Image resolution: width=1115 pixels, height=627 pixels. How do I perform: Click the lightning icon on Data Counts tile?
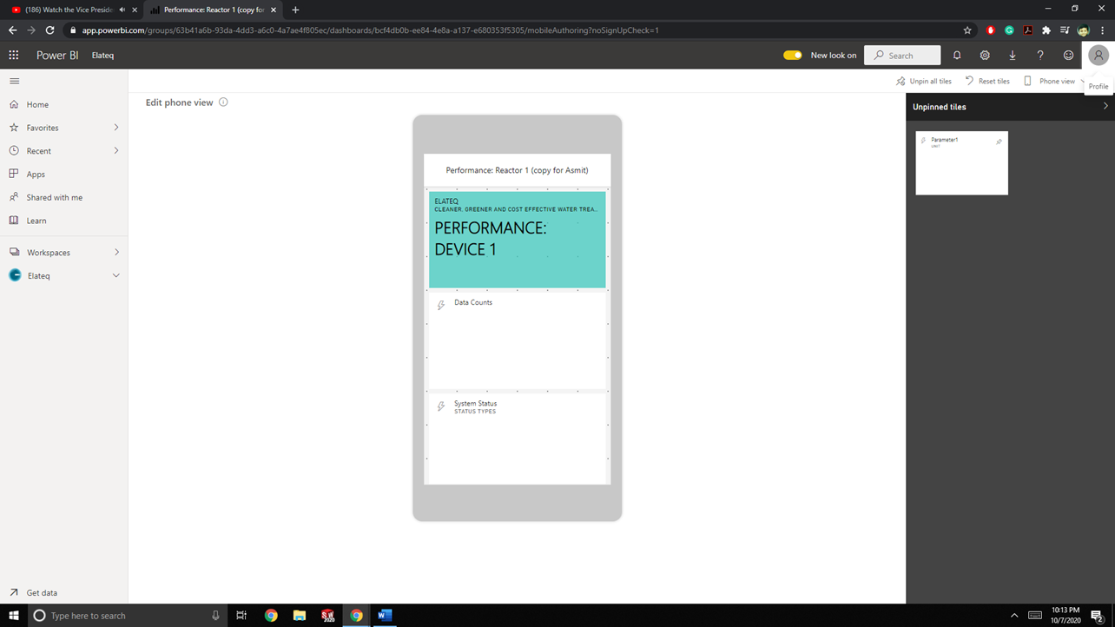click(x=441, y=305)
